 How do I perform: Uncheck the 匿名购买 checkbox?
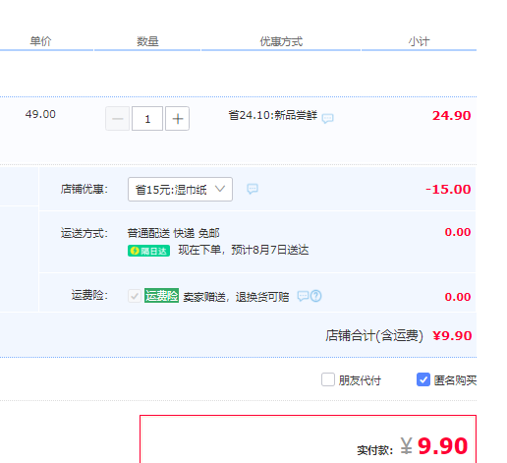(x=423, y=379)
